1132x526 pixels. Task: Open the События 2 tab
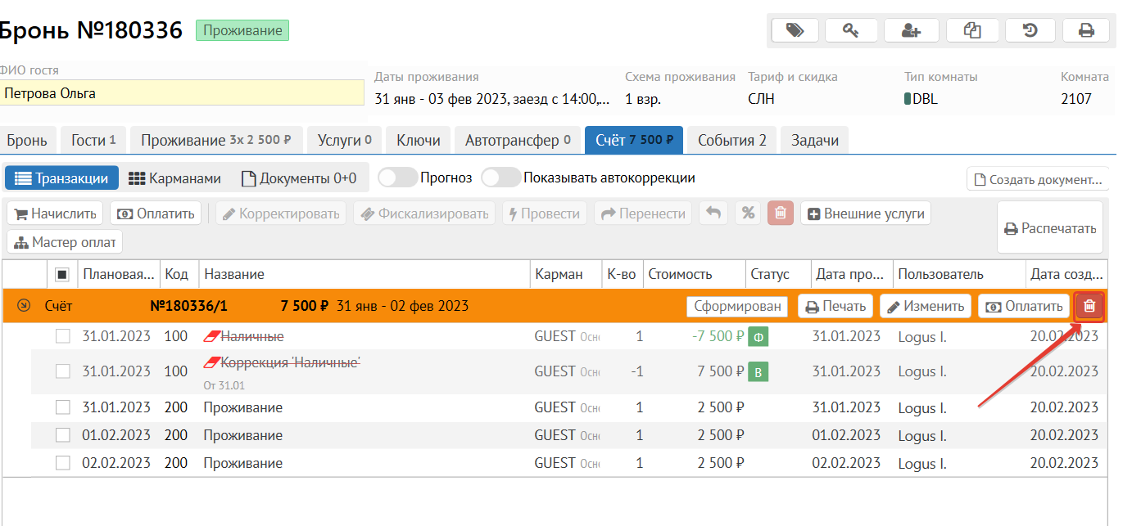[x=731, y=140]
